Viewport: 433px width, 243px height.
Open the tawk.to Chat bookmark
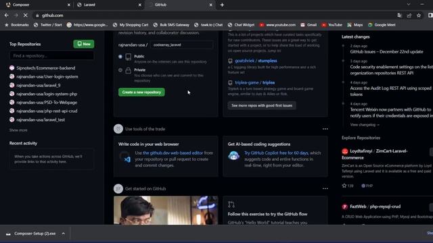(x=208, y=25)
